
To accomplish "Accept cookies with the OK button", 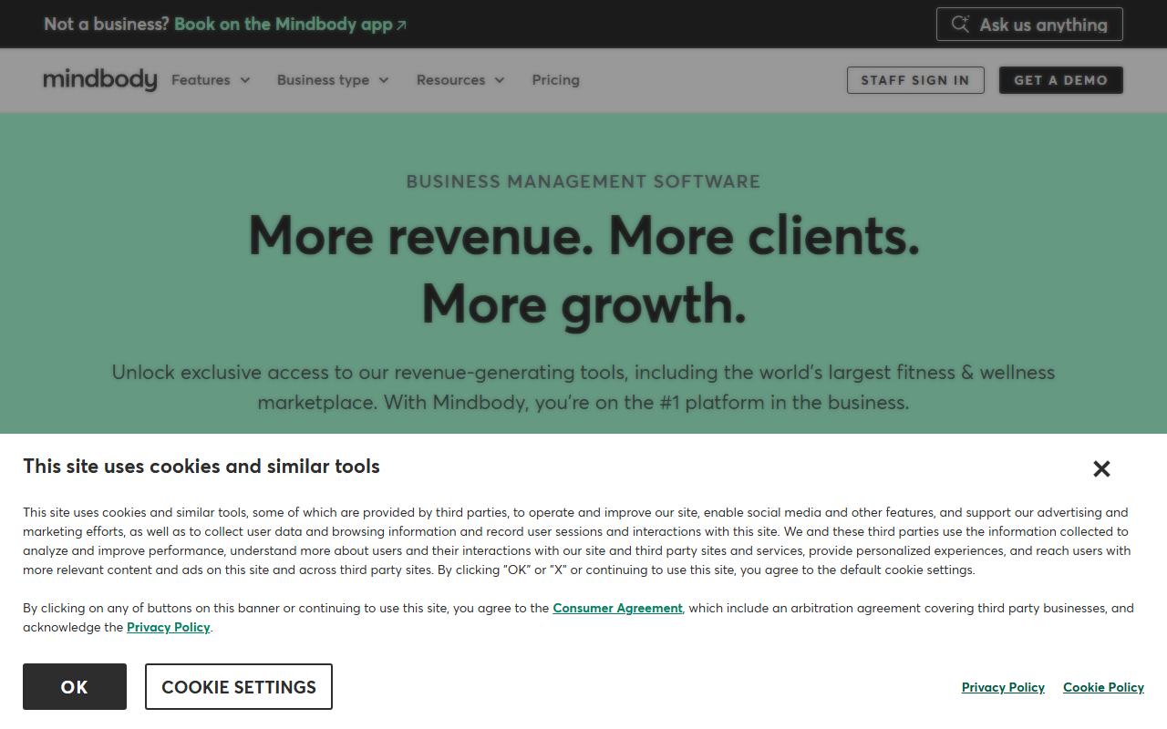I will tap(75, 687).
